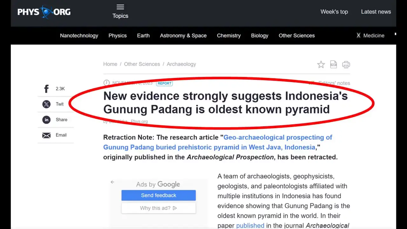
Task: Click the article date clock icon
Action: coord(107,83)
